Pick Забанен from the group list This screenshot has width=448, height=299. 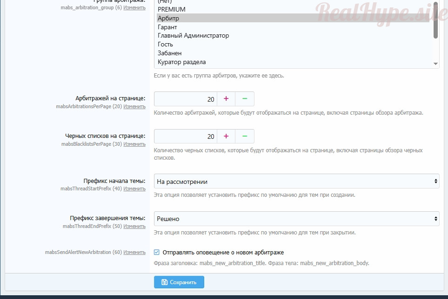169,53
